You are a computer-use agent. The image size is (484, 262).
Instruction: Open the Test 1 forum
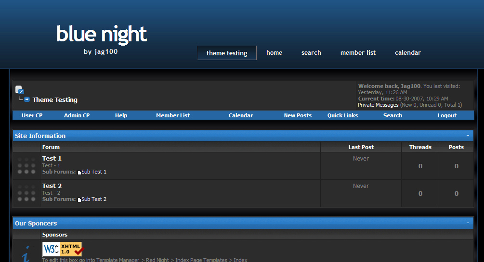click(x=52, y=158)
